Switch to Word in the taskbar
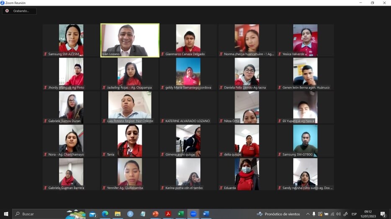The height and width of the screenshot is (219, 391). pos(206,214)
